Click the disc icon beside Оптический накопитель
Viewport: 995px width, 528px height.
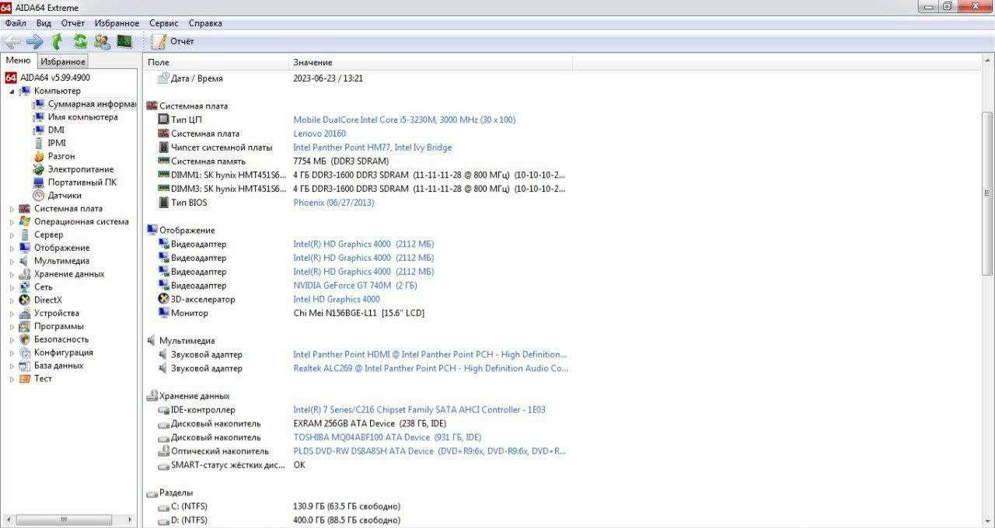point(163,451)
